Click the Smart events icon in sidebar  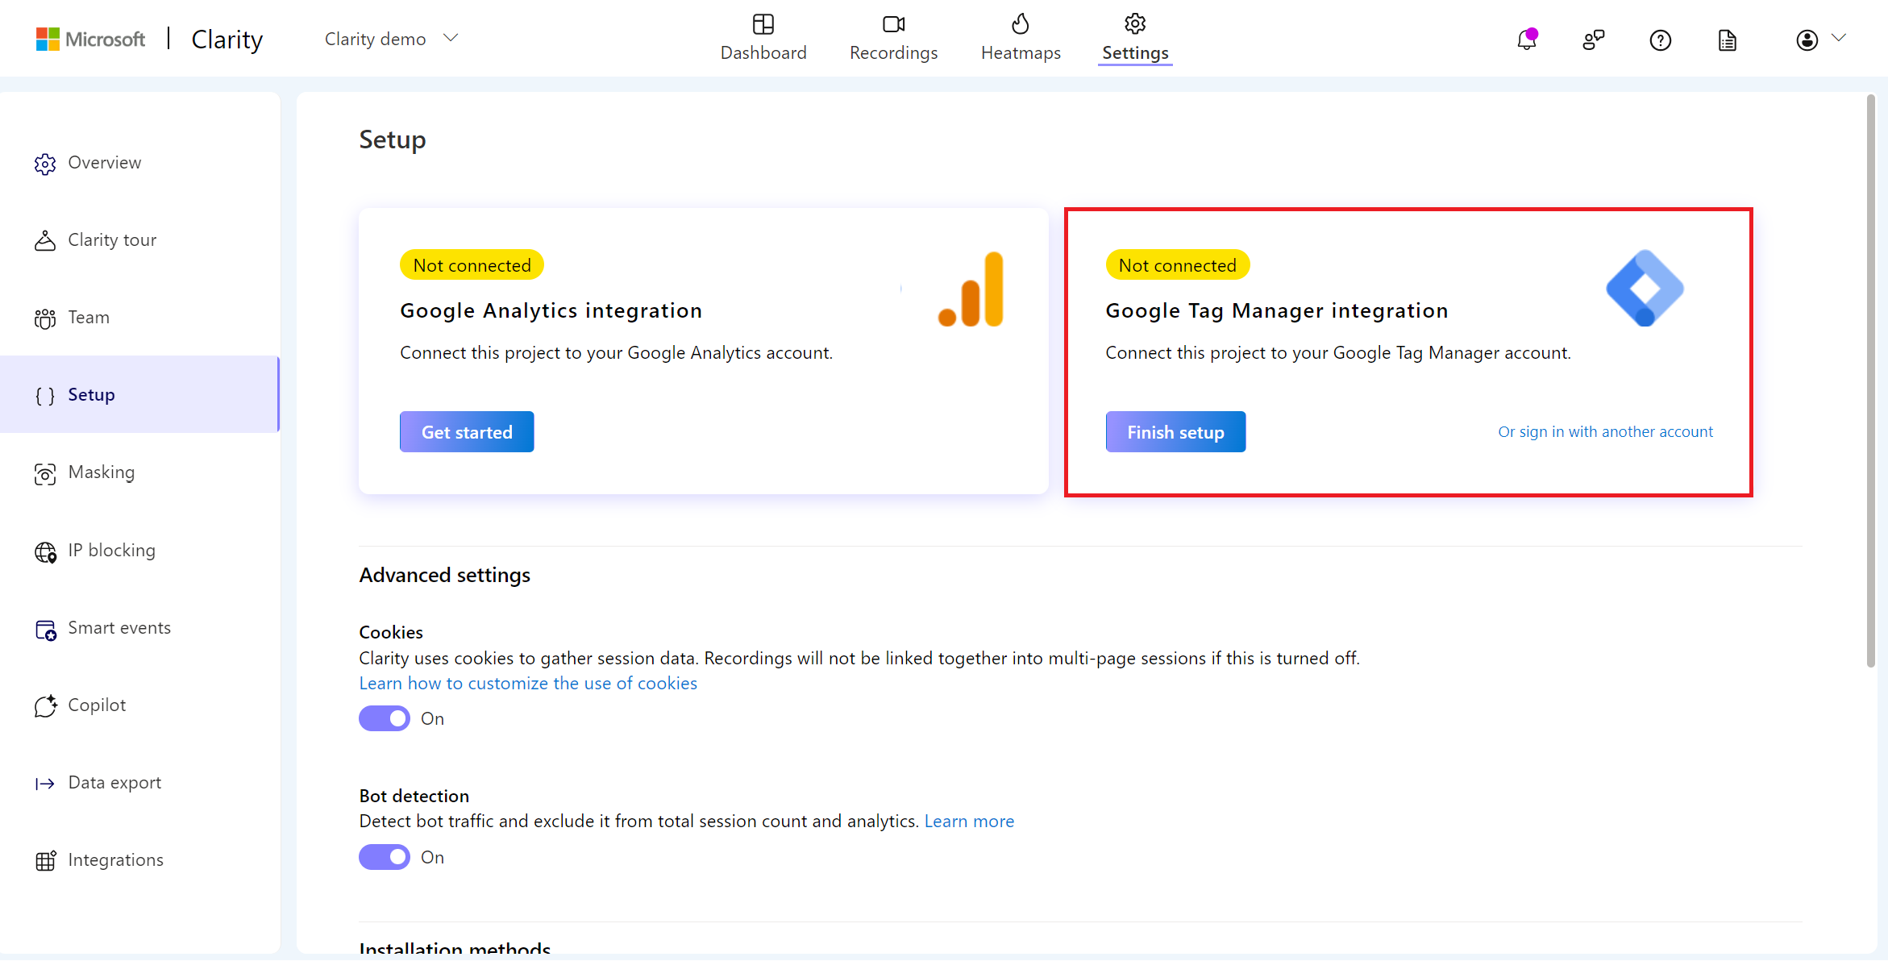45,629
